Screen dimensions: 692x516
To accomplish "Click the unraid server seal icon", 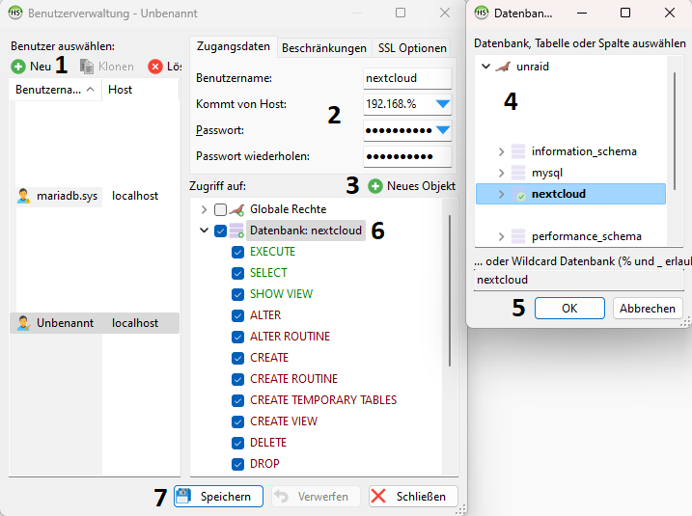I will [x=503, y=67].
